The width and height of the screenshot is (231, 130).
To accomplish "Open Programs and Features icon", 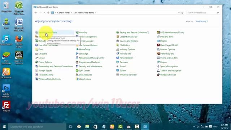I will pos(77,62).
